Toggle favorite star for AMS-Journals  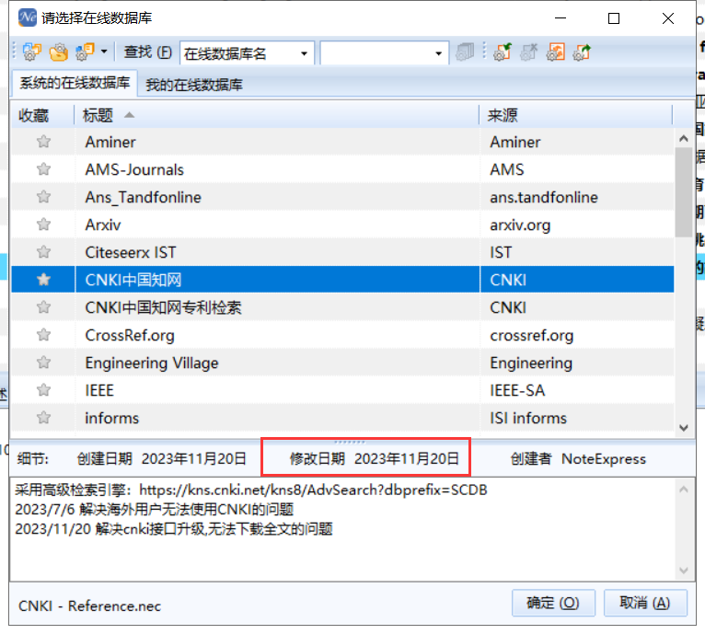[43, 169]
